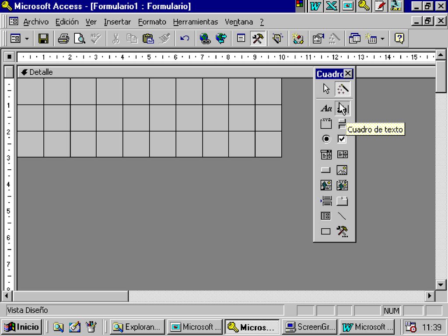This screenshot has height=336, width=448.
Task: Click the Form View icon
Action: [15, 38]
